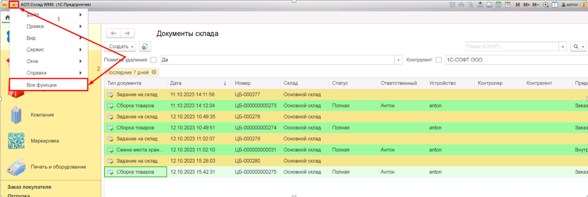Viewport: 588px width, 197px height.
Task: Open the calendar icon in toolbar
Action: point(508,5)
